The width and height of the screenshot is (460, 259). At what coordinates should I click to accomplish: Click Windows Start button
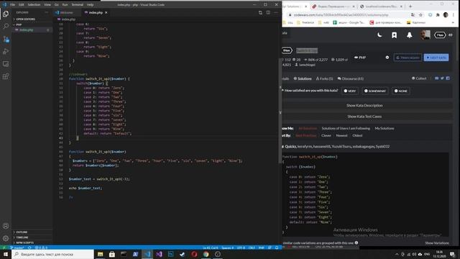[6, 254]
